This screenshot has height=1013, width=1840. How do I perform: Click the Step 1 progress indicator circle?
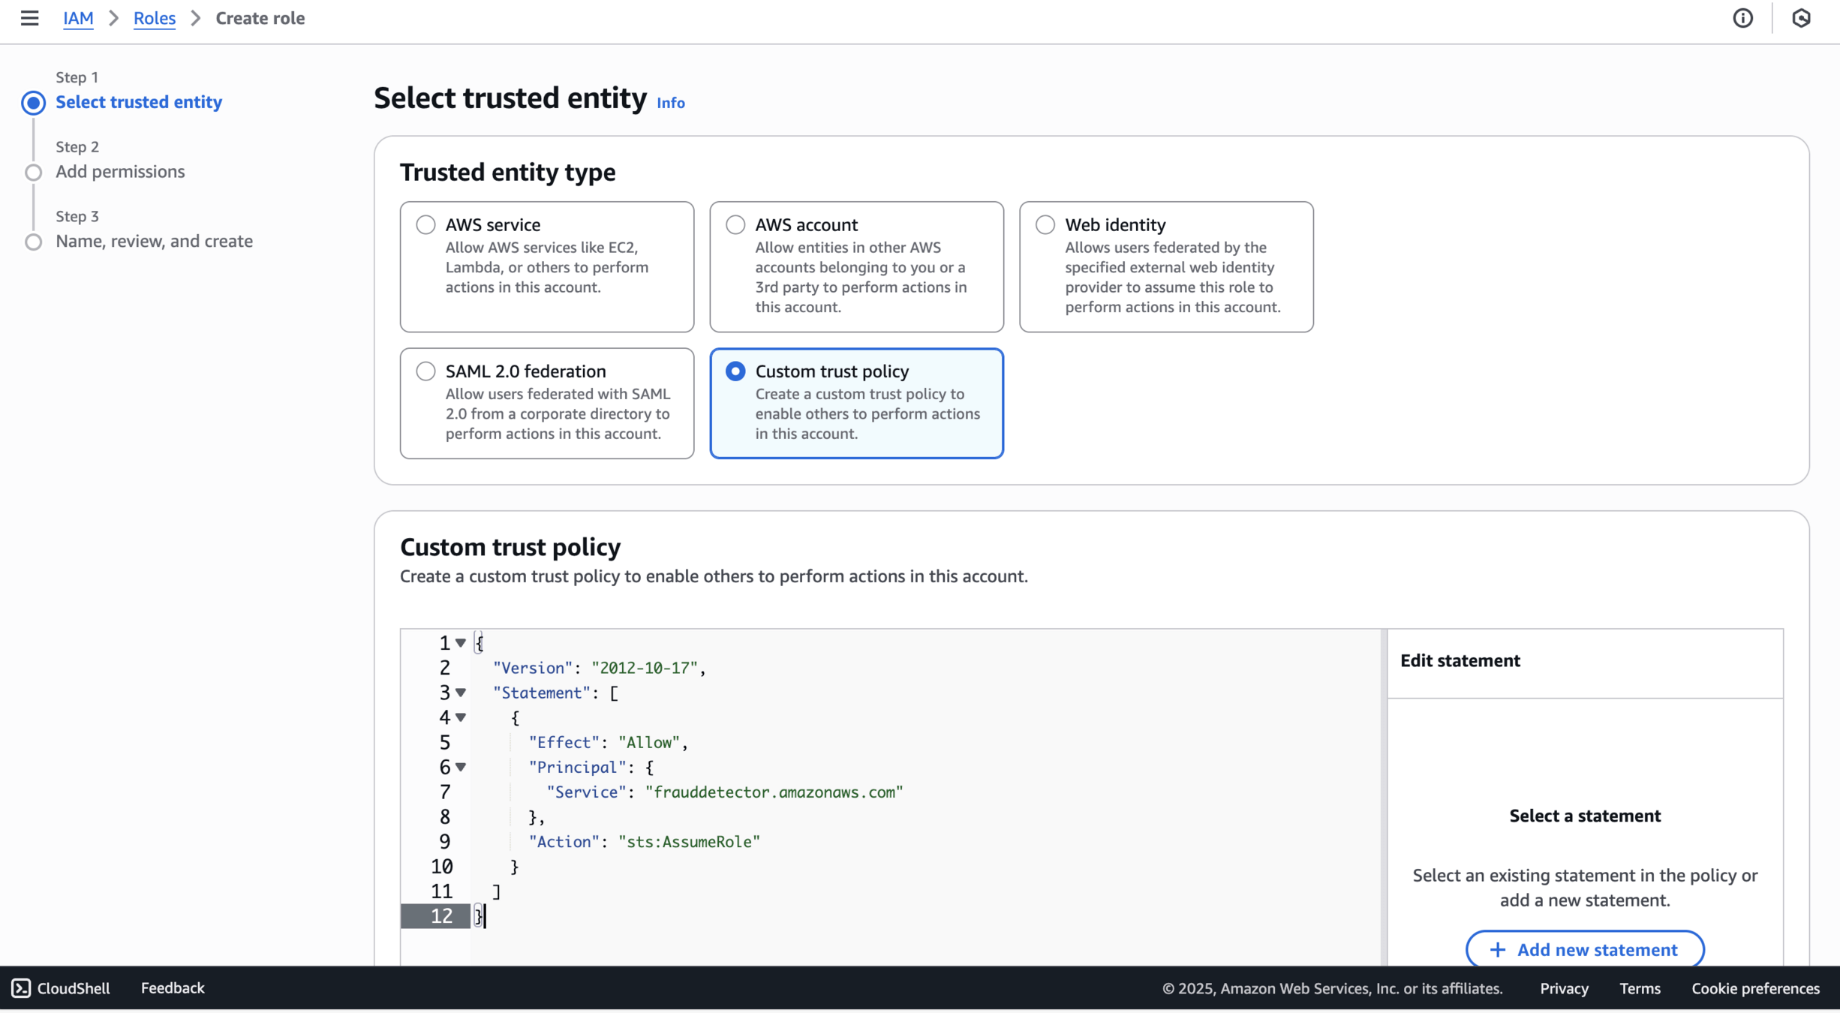click(33, 102)
